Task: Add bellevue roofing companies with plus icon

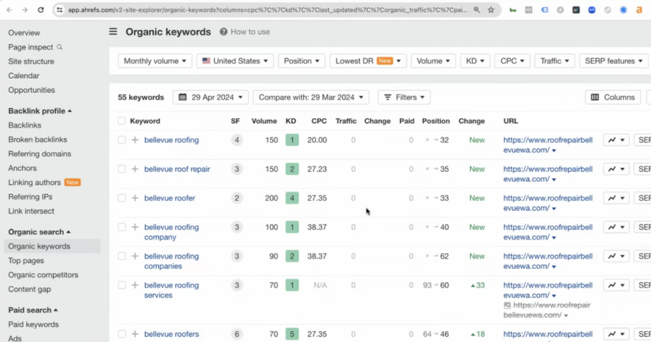Action: pyautogui.click(x=135, y=256)
